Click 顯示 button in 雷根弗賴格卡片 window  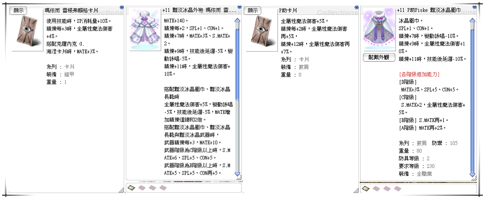19,11
